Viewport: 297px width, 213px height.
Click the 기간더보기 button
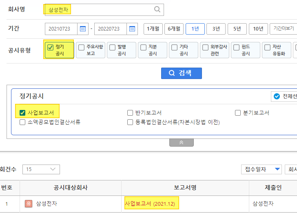284,29
